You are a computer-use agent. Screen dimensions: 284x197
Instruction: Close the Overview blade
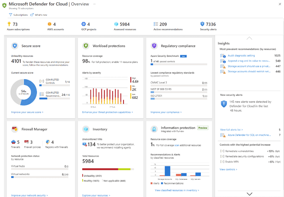(280, 4)
